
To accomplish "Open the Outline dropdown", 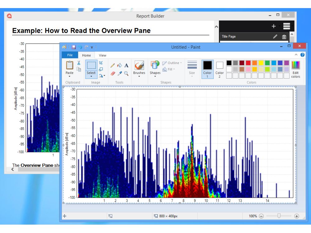I will click(172, 63).
